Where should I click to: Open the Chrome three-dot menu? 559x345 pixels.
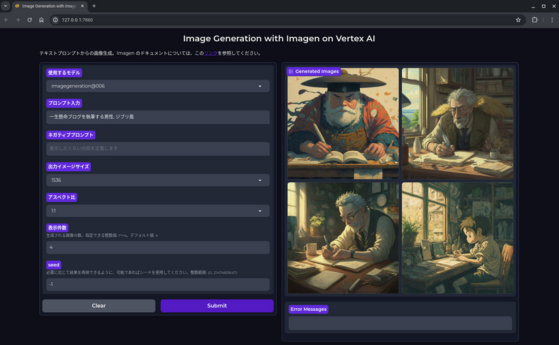click(x=552, y=20)
